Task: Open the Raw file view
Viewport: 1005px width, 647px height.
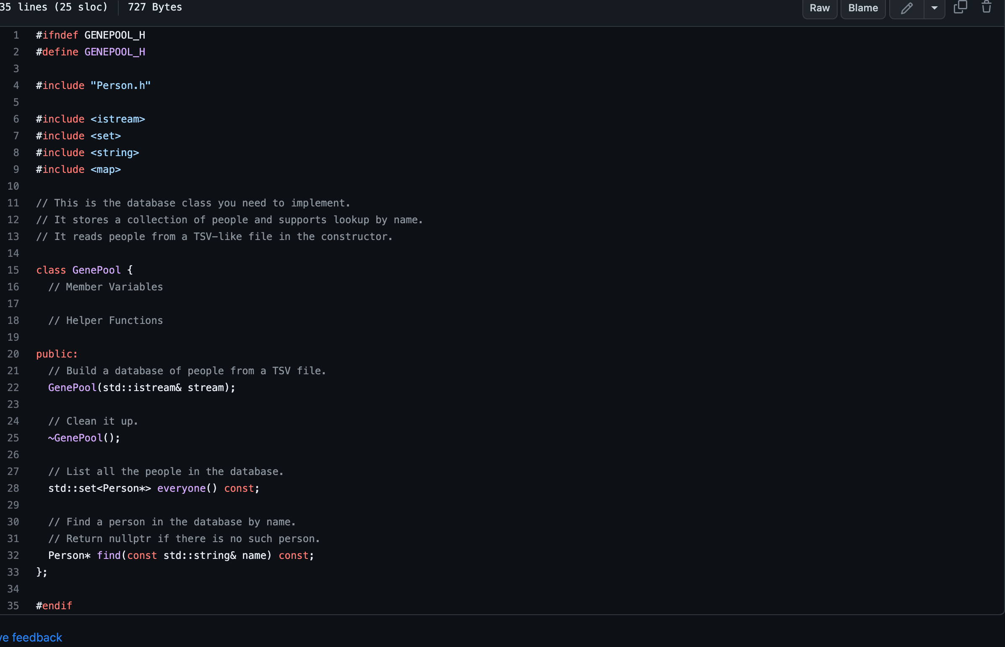Action: [x=819, y=8]
